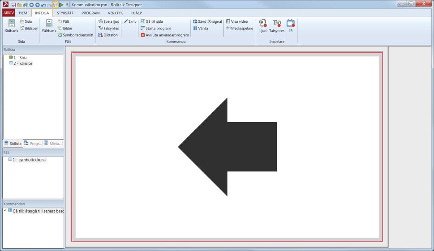Toggle the highlighted design mode icon in title bar
The height and width of the screenshot is (251, 434).
click(56, 5)
